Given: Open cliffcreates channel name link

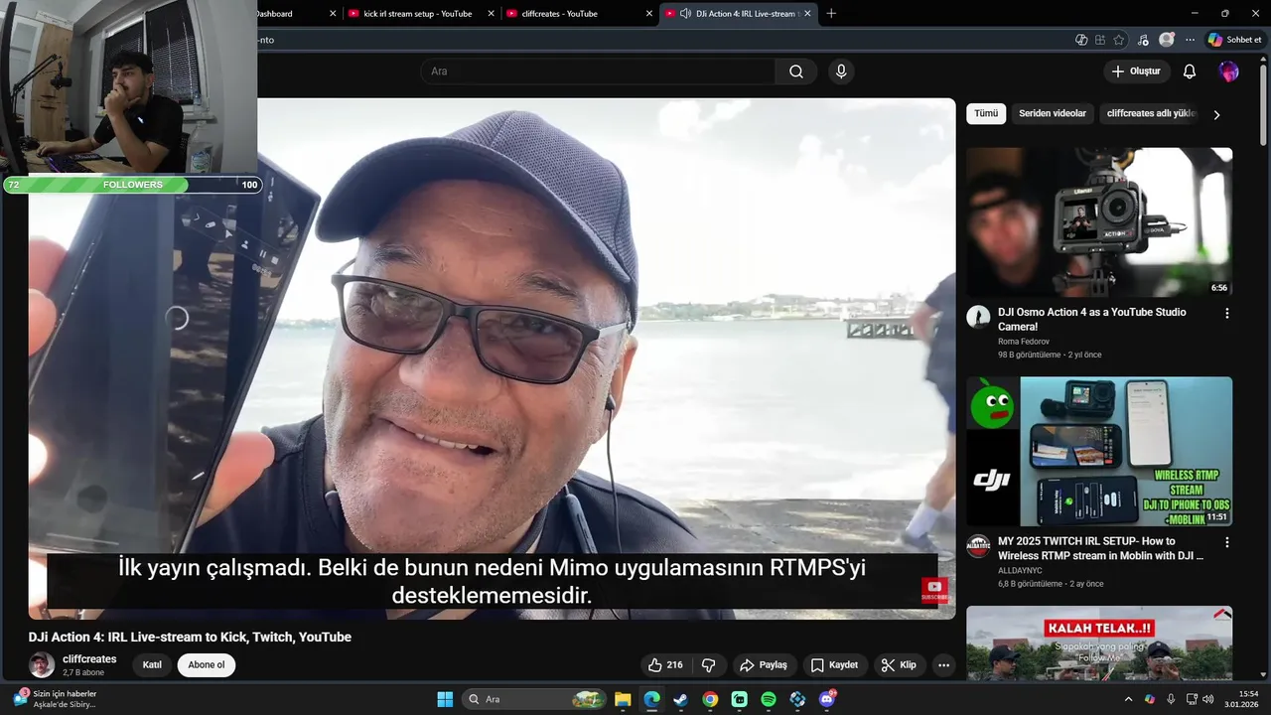Looking at the screenshot, I should pyautogui.click(x=89, y=659).
